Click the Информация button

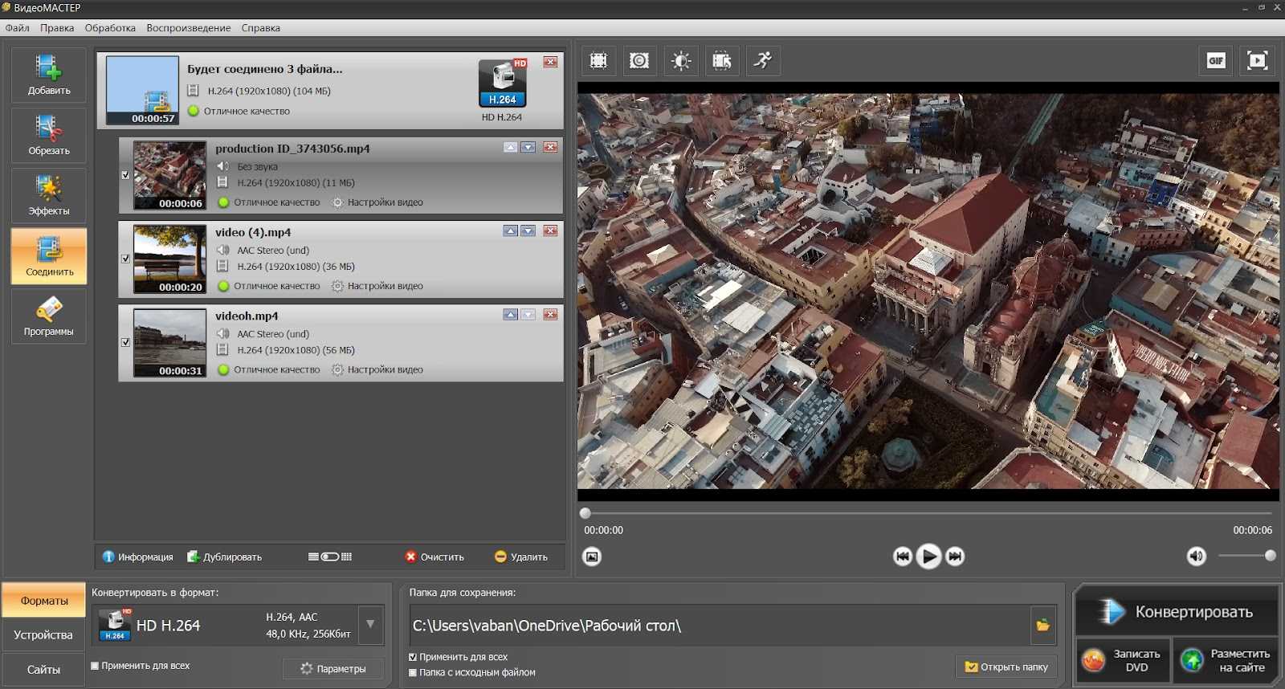pyautogui.click(x=137, y=556)
